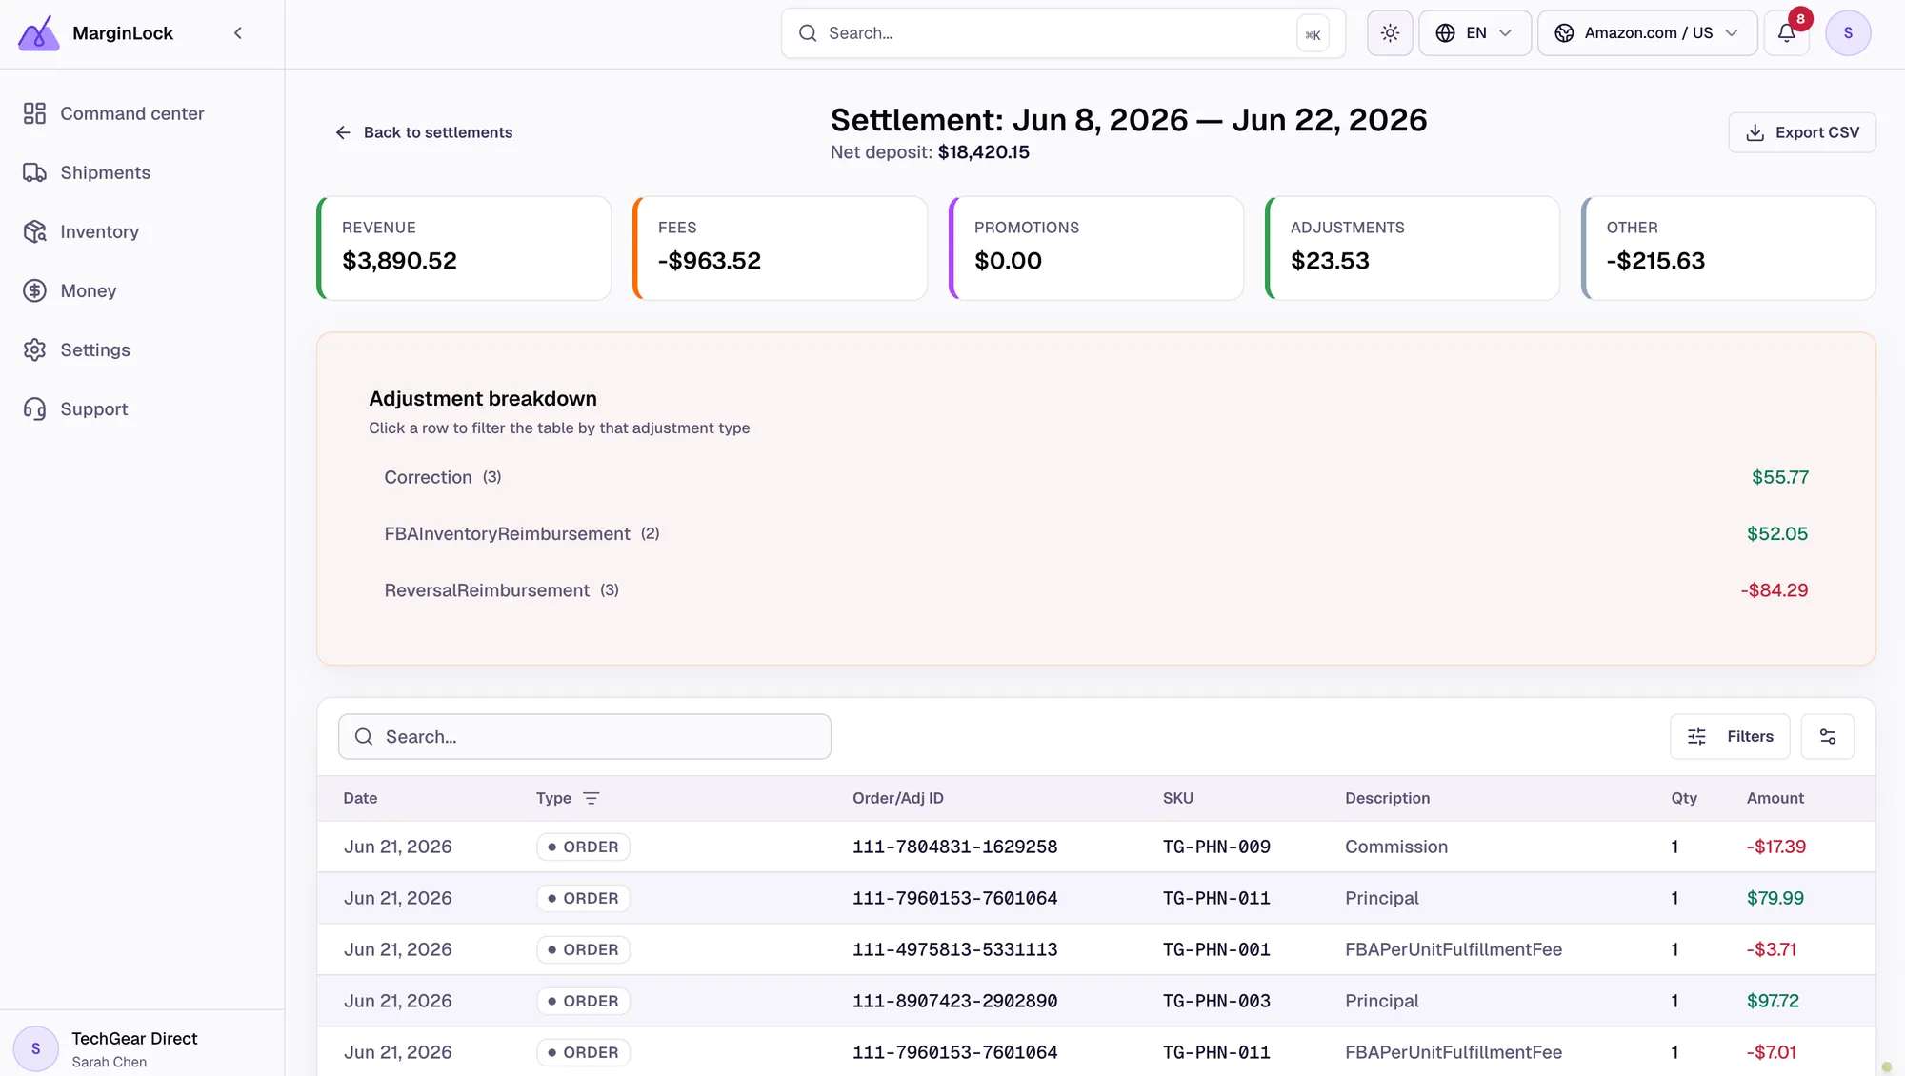Click the download icon in Export CSV
The image size is (1905, 1076).
pos(1755,132)
